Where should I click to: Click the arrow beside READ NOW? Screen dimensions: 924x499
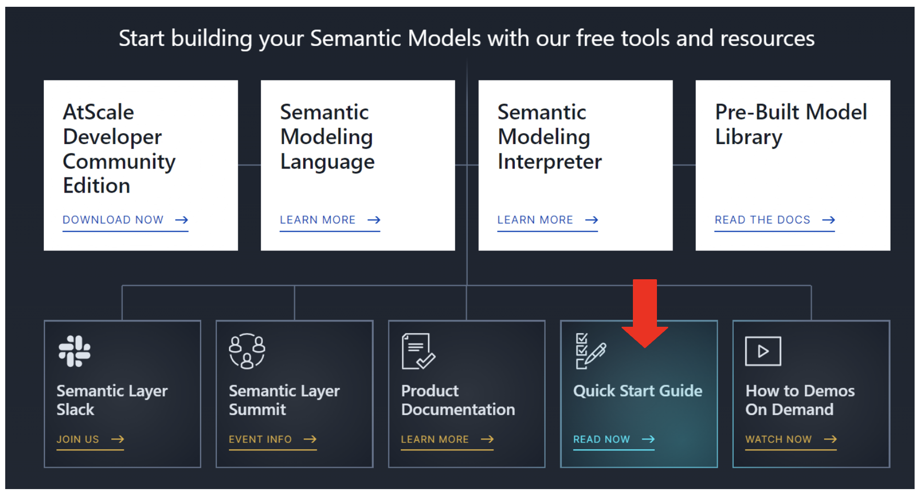click(x=648, y=439)
